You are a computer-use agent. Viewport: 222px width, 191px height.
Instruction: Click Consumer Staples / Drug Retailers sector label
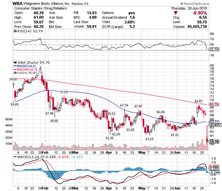click(40, 8)
